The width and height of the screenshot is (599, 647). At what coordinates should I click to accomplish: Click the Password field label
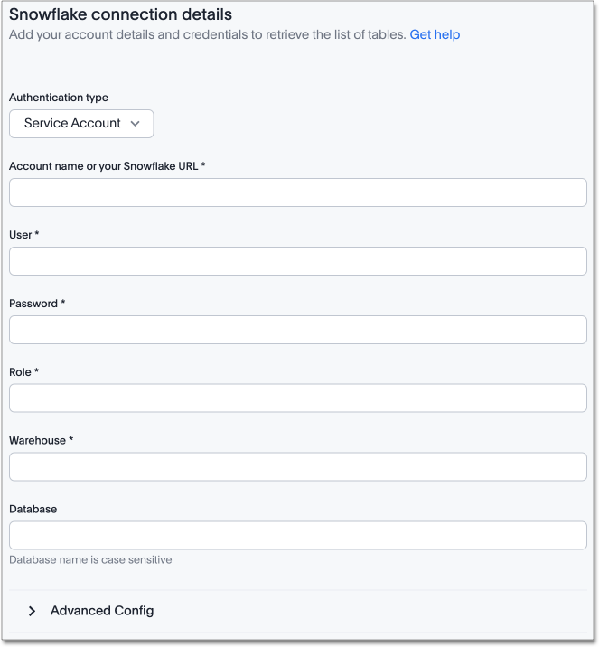click(x=37, y=304)
